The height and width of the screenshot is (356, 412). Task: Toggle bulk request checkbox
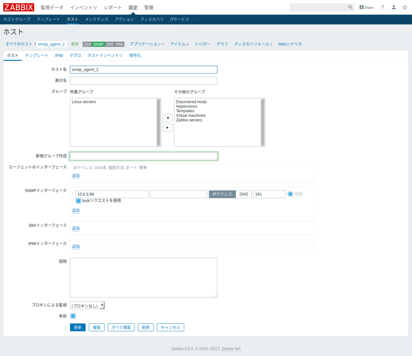click(x=78, y=201)
